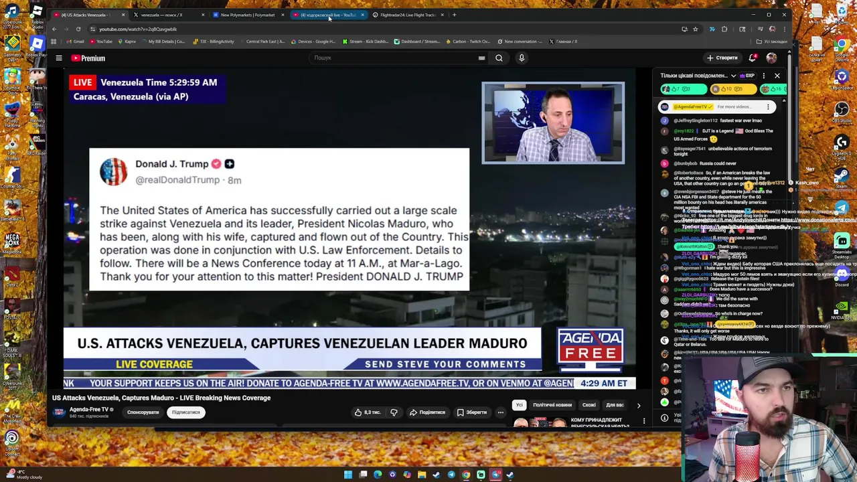Click the Створити create button
The width and height of the screenshot is (857, 482).
(722, 58)
